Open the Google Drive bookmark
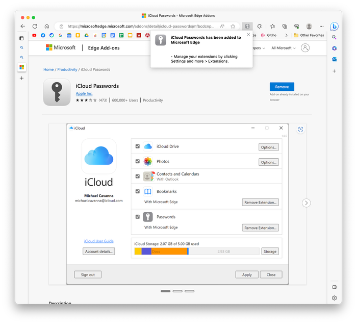This screenshot has width=357, height=324. [87, 35]
